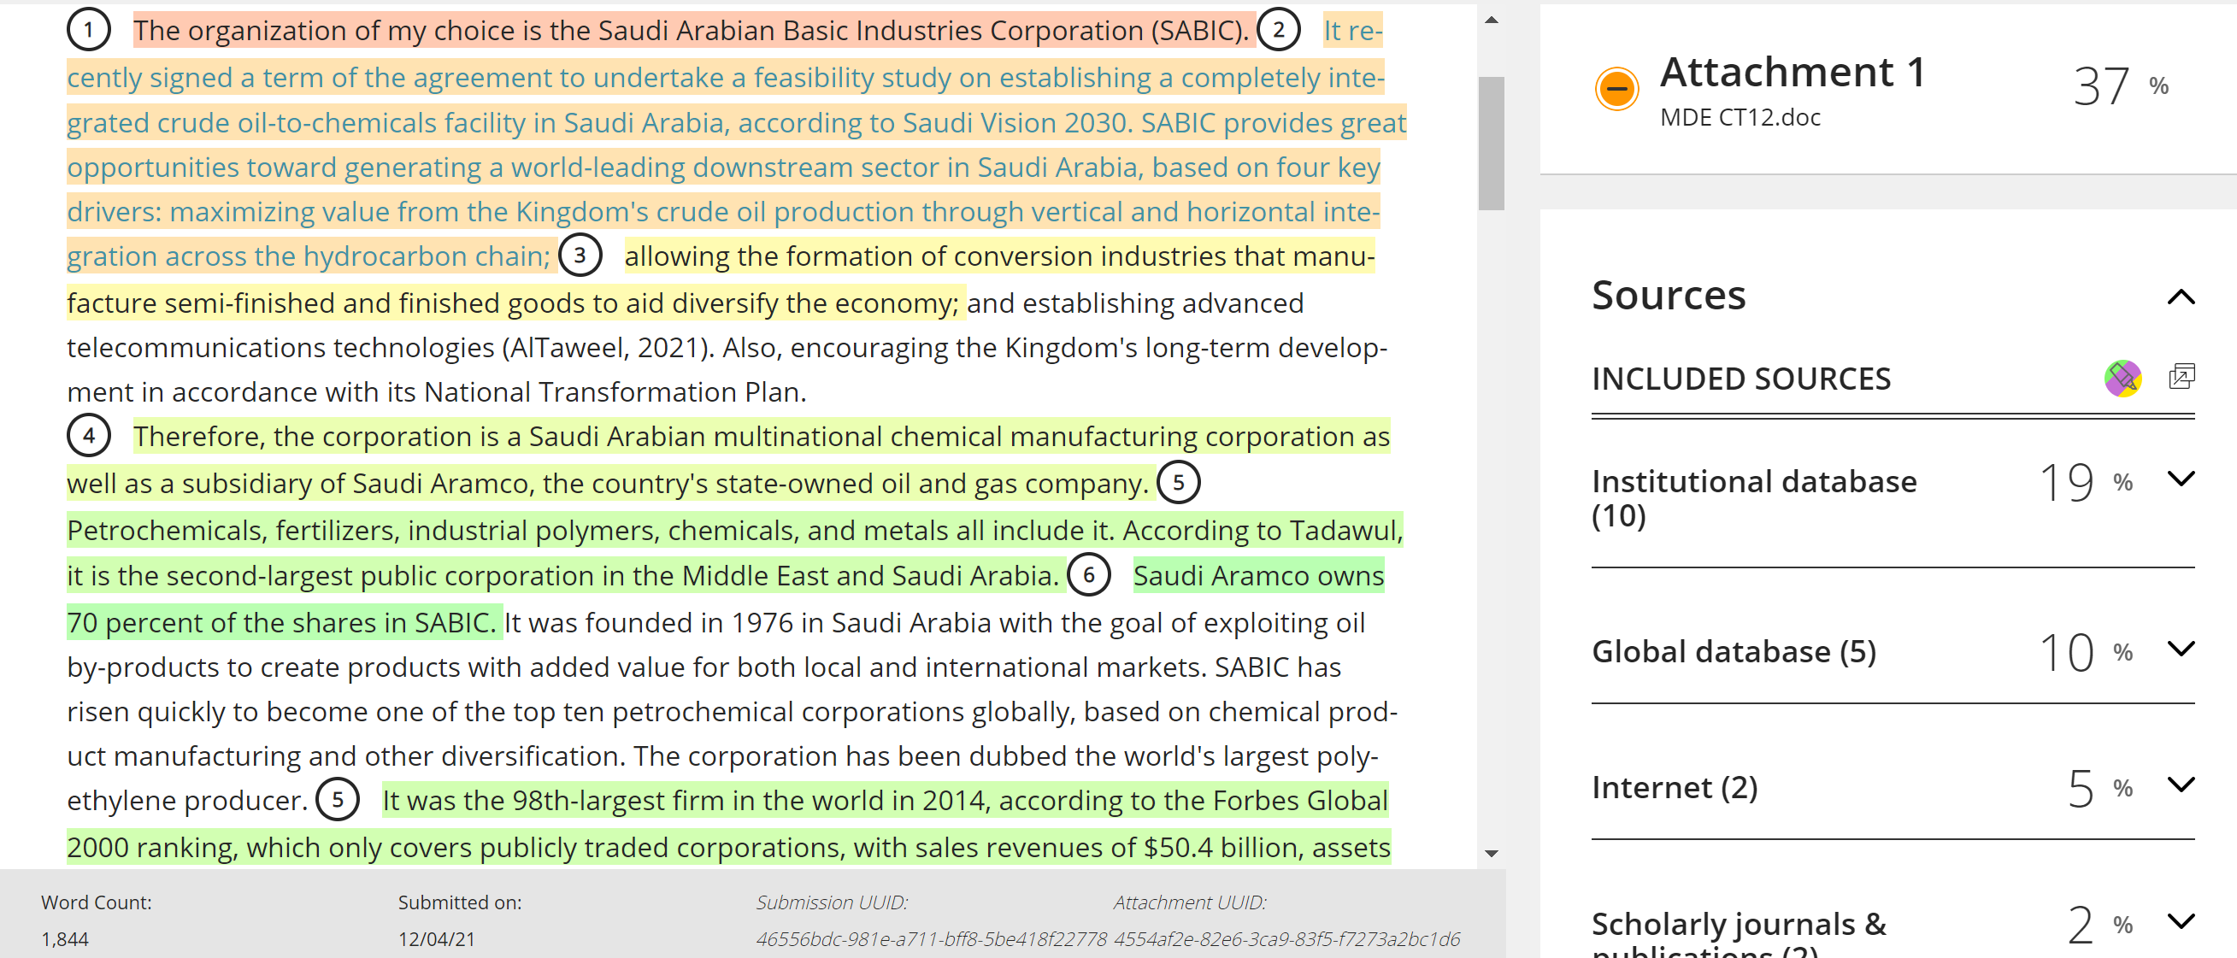
Task: Click source marker 6 before 'Saudi Aramco owns'
Action: pos(1088,575)
